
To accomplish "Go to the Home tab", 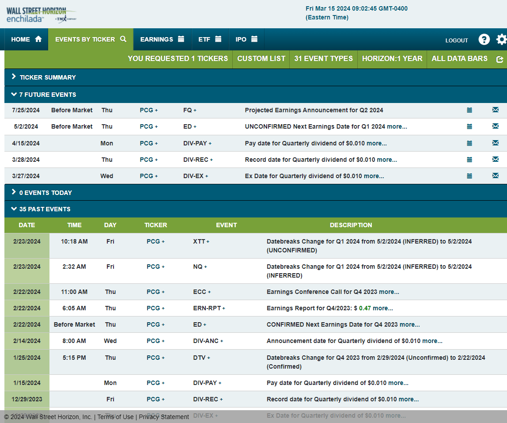I will [26, 39].
